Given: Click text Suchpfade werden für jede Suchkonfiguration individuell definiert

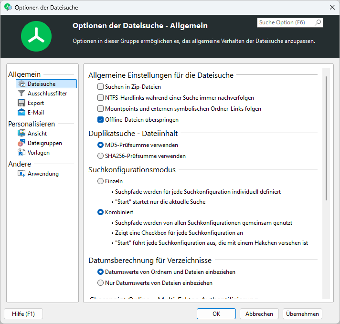Looking at the screenshot, I should tap(198, 192).
